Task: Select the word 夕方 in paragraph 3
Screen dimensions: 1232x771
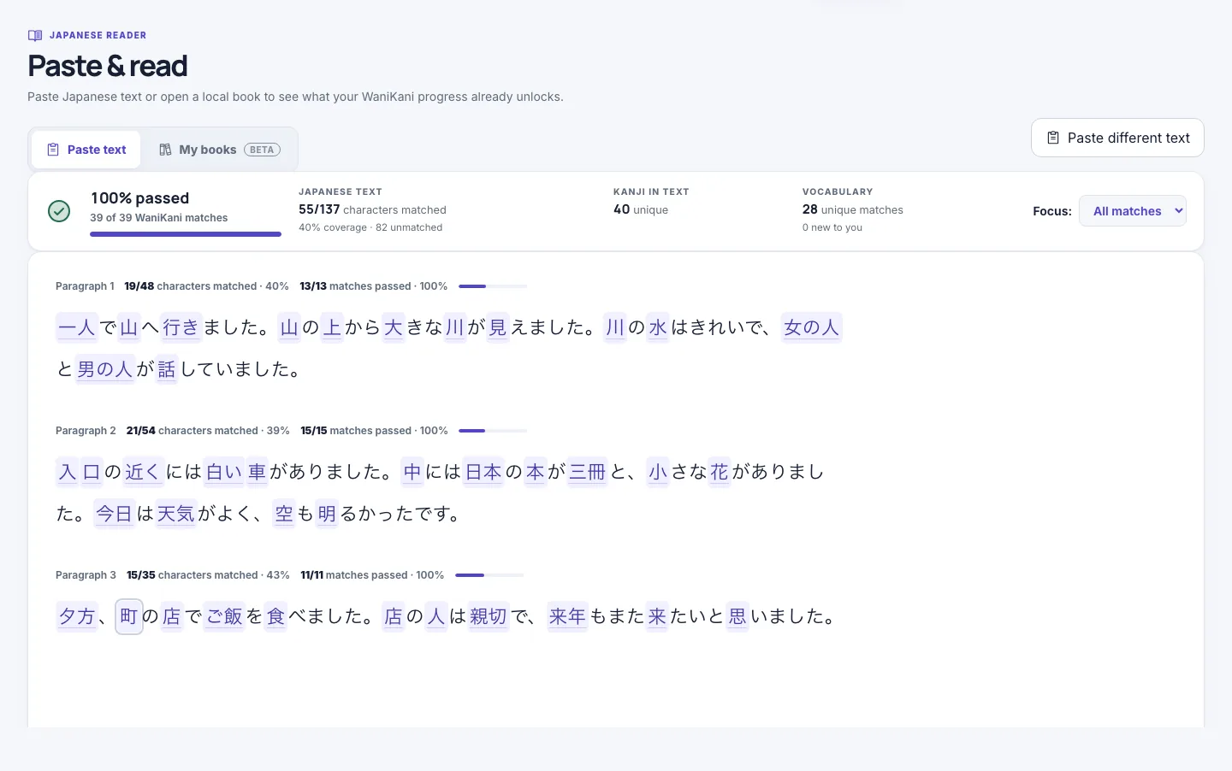Action: (76, 616)
